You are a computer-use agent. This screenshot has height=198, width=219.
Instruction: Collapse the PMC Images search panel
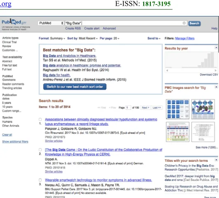216,87
